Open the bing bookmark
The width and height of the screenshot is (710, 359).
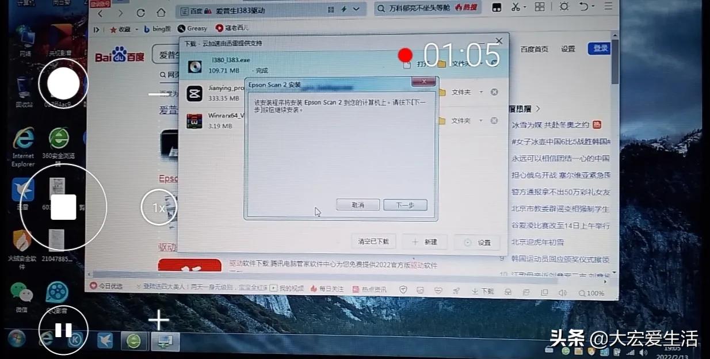(157, 29)
